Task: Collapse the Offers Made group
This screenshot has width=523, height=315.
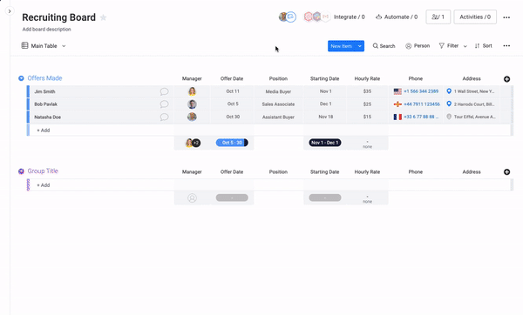Action: tap(21, 78)
